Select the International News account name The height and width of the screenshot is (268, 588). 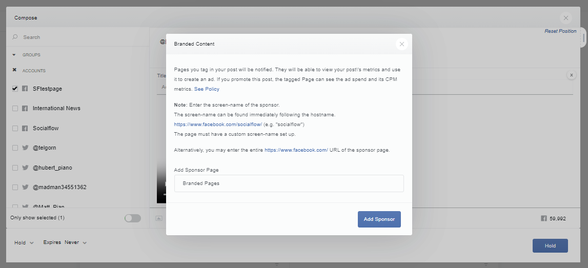tap(56, 108)
